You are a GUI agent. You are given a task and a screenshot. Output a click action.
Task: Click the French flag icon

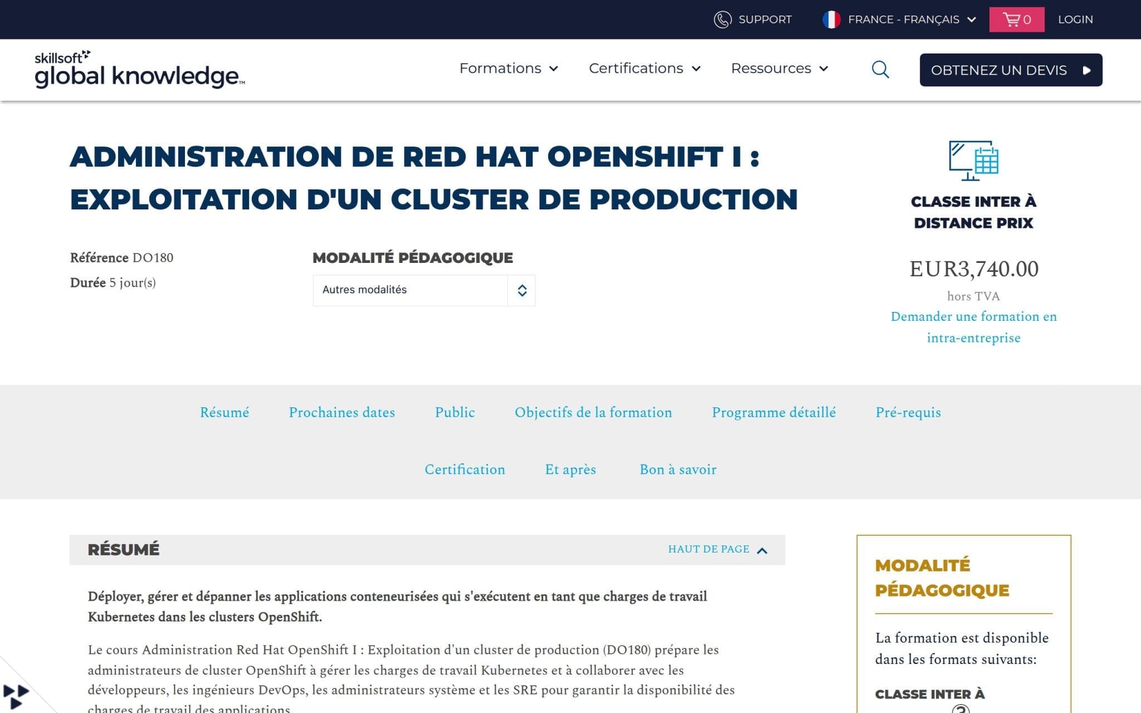click(x=831, y=19)
